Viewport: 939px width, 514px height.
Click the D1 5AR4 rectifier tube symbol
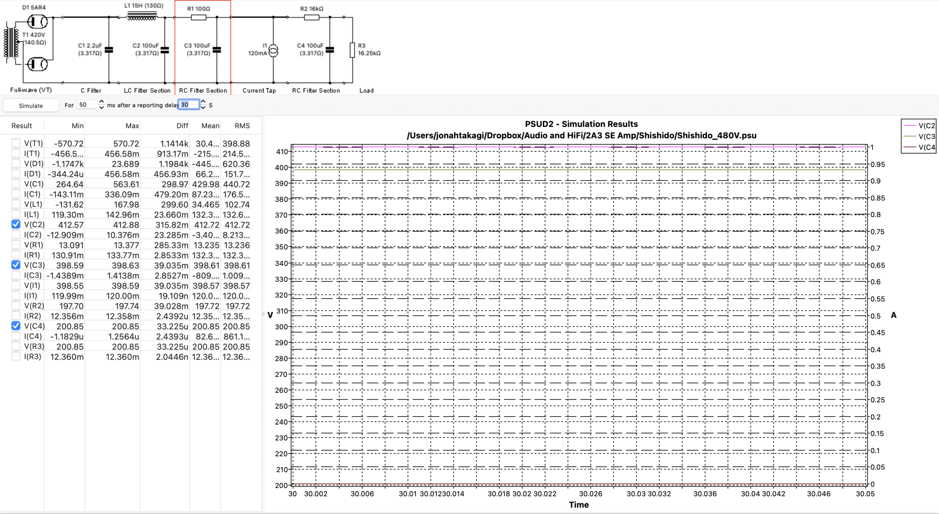[x=37, y=21]
